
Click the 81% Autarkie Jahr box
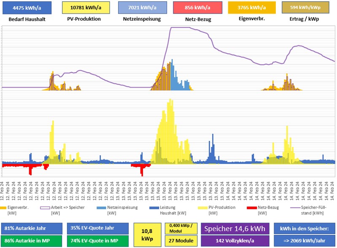(x=32, y=229)
